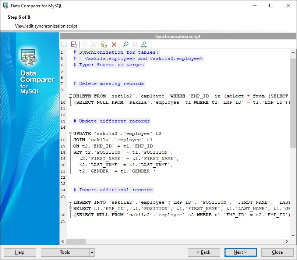This screenshot has width=297, height=260.
Task: Click comment '# Type: Source to target'
Action: pyautogui.click(x=109, y=65)
